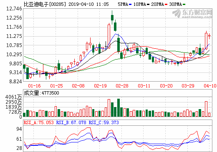Click the 12.256 price axis label
The image size is (217, 152).
14,18
